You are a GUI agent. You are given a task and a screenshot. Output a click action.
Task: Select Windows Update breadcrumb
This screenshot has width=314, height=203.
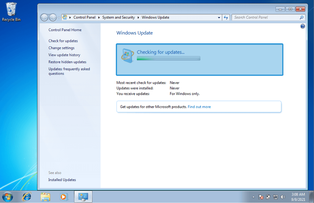[x=155, y=17]
